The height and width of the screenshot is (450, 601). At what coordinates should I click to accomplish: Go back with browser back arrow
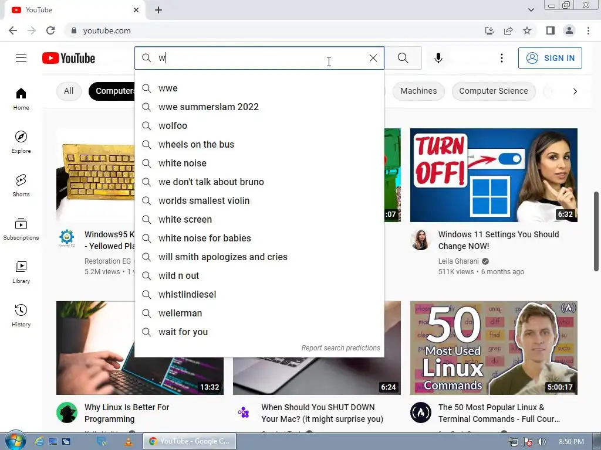click(x=13, y=30)
